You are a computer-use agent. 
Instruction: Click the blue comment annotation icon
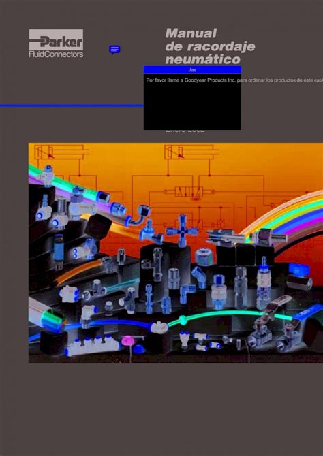(x=114, y=50)
